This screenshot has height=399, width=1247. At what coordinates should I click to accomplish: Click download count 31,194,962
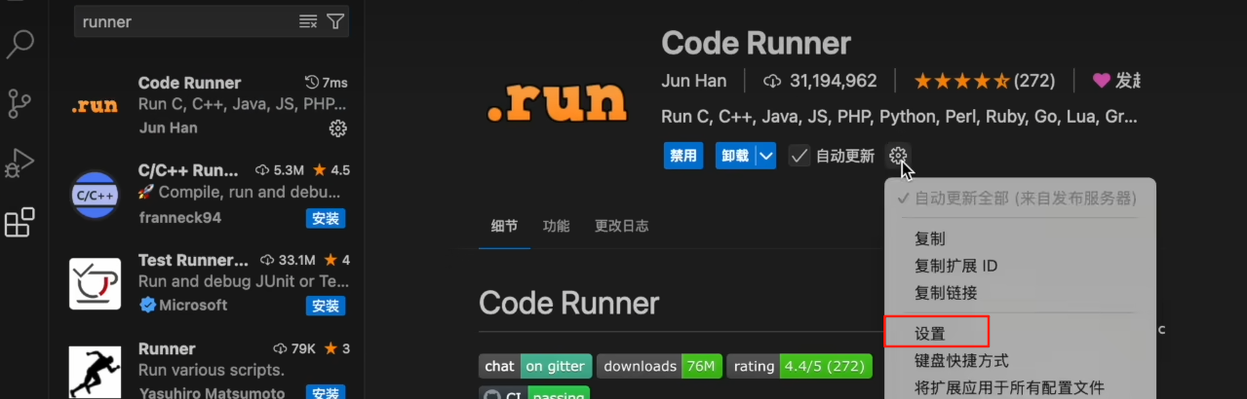(820, 81)
